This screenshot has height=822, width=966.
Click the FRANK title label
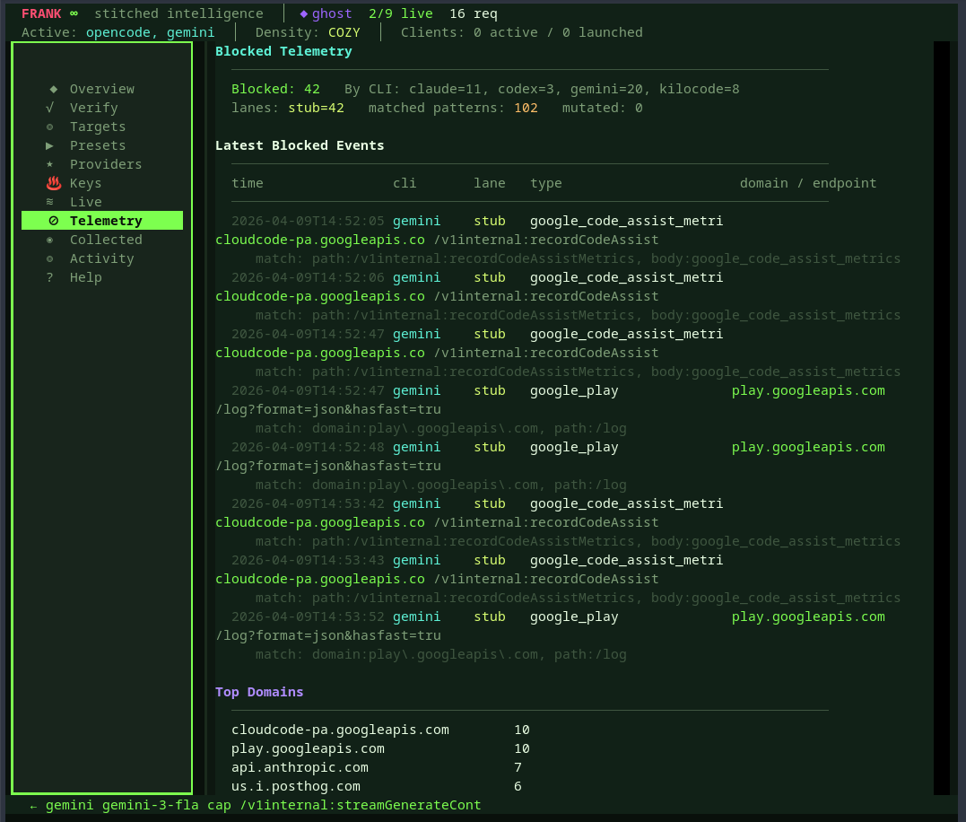pos(41,13)
